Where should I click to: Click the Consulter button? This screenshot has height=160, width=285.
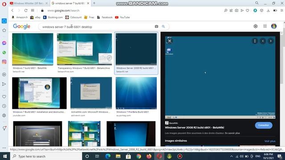[x=264, y=125]
